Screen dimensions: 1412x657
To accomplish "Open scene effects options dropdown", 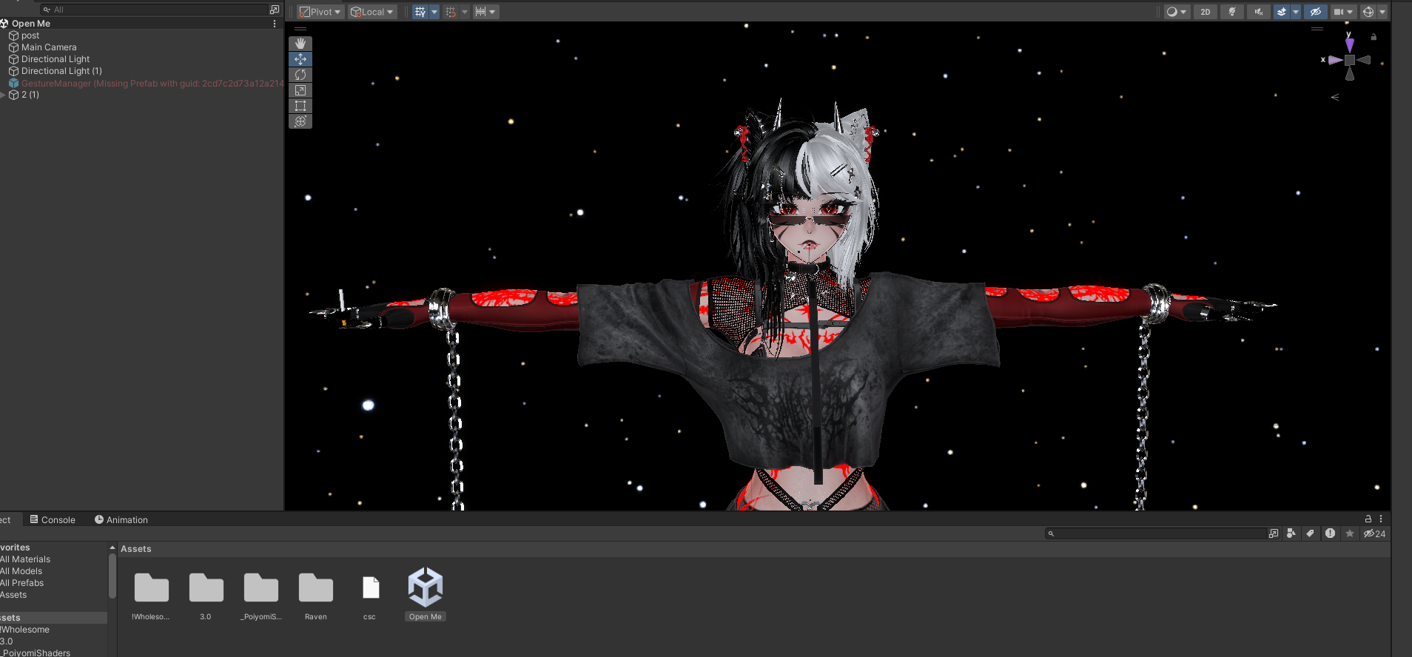I will (x=1296, y=12).
